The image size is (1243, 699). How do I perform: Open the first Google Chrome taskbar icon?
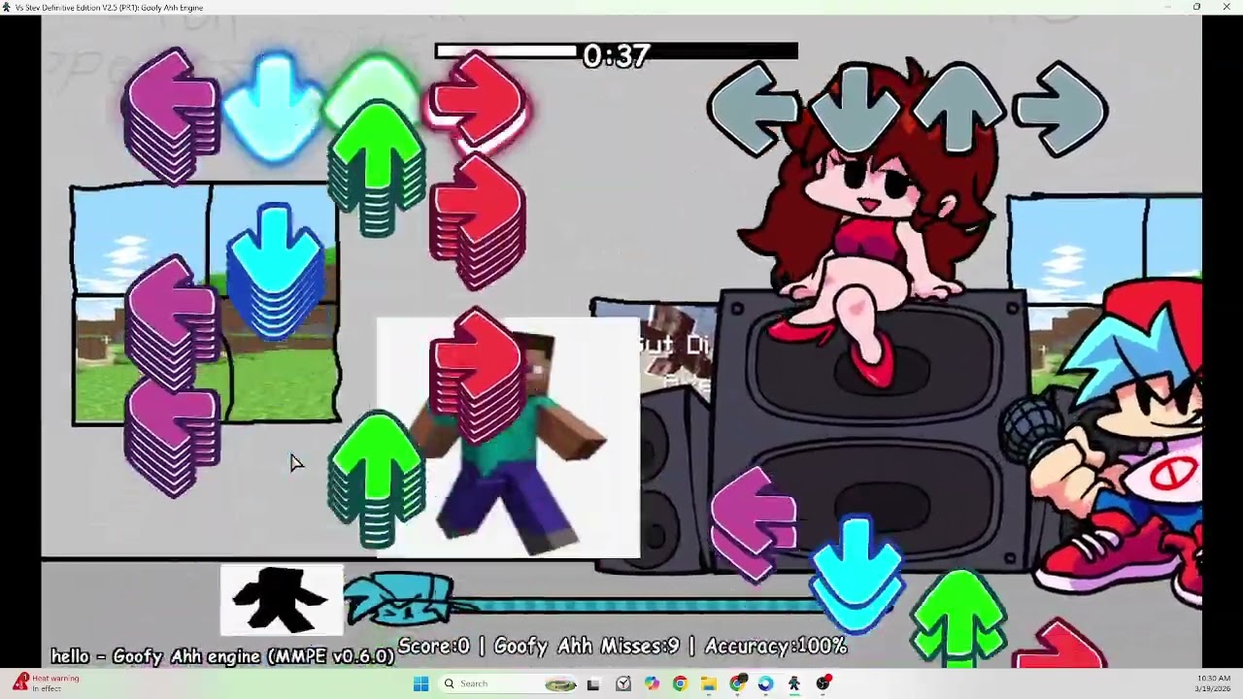click(x=680, y=683)
